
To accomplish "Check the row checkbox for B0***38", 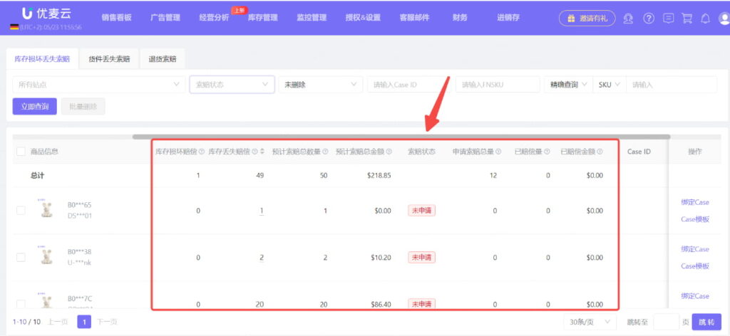I will (21, 257).
